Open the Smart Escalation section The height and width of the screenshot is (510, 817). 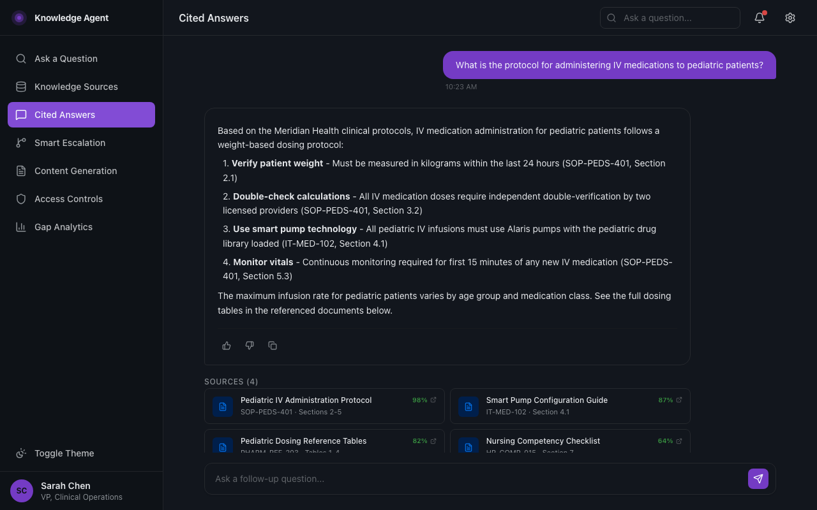tap(70, 143)
